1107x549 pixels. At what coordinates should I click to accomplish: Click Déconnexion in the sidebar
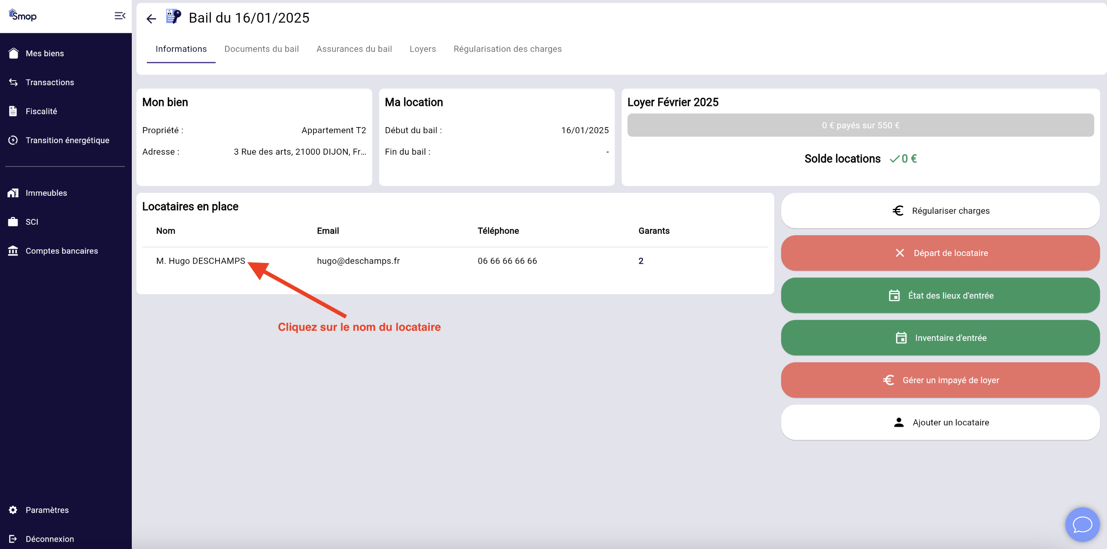coord(49,539)
